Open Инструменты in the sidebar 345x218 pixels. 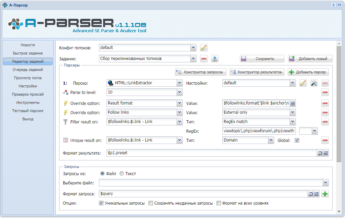coord(28,102)
